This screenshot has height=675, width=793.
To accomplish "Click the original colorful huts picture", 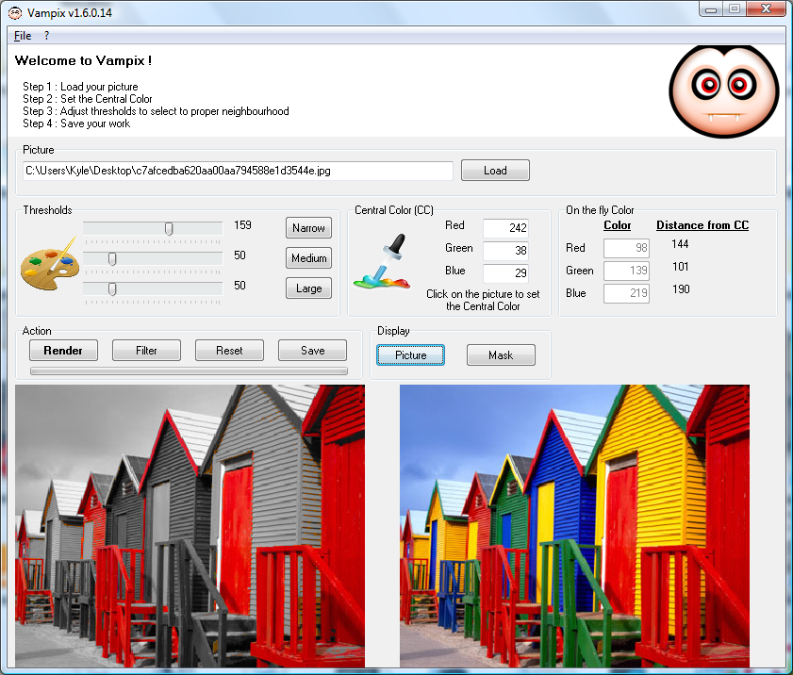I will coord(574,526).
